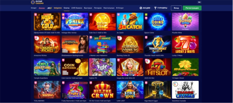Toggle favorite heart on Home Of Gold

point(35,14)
